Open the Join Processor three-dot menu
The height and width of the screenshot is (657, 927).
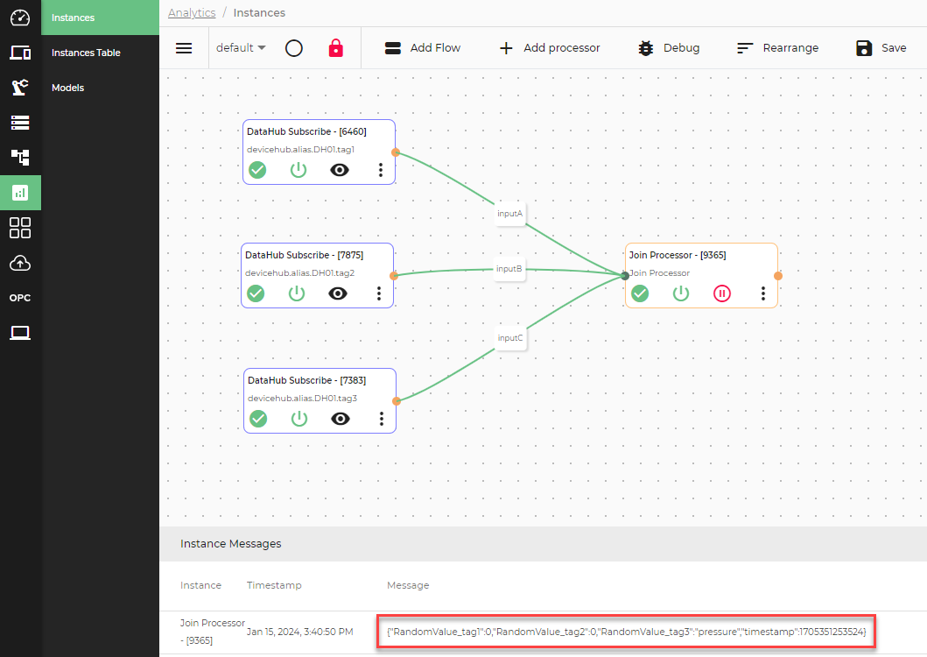coord(762,293)
